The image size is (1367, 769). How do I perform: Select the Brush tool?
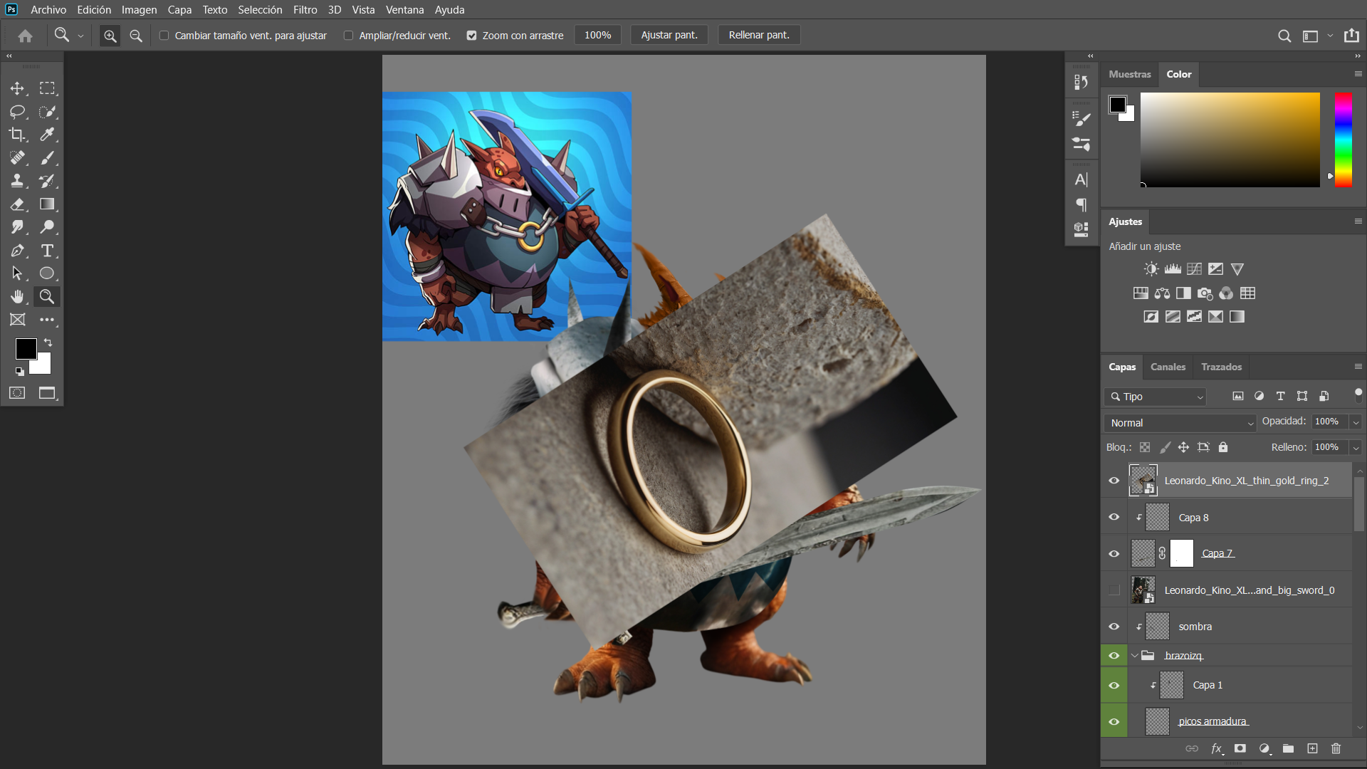point(47,158)
